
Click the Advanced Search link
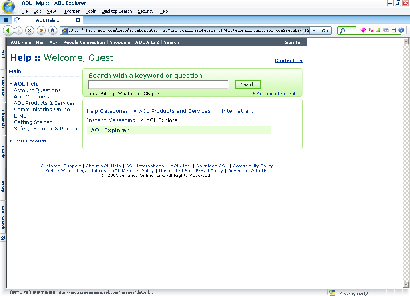(277, 94)
